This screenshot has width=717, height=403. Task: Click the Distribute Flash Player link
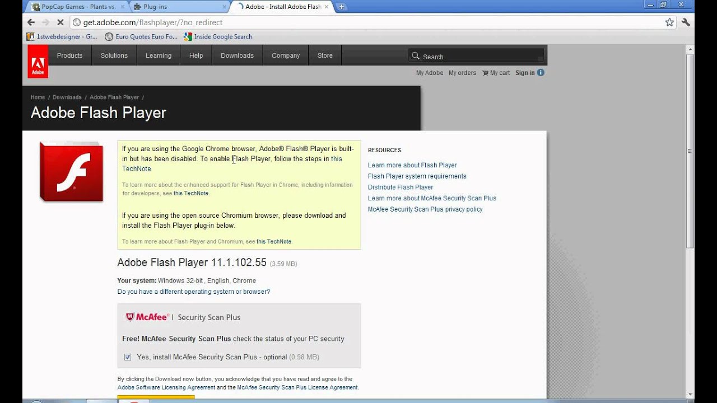401,187
